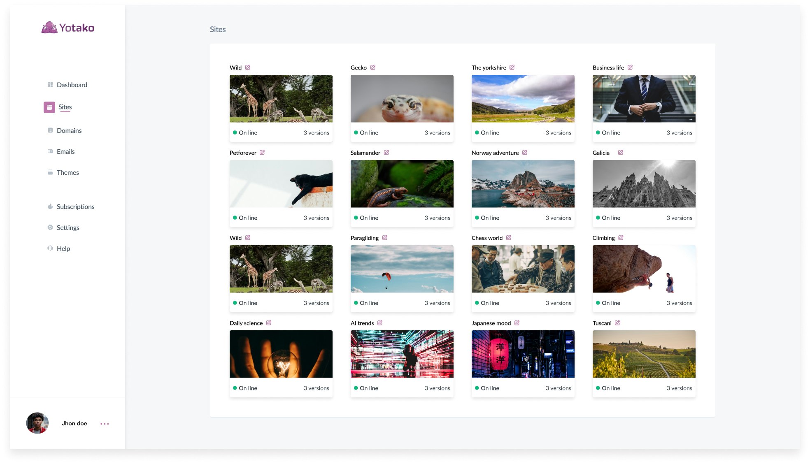Click the Yotako logo

pos(68,28)
